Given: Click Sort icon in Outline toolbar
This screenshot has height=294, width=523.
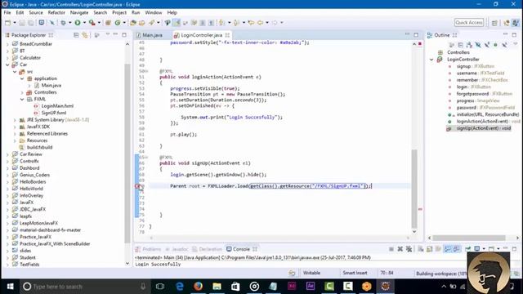Looking at the screenshot, I should (469, 45).
